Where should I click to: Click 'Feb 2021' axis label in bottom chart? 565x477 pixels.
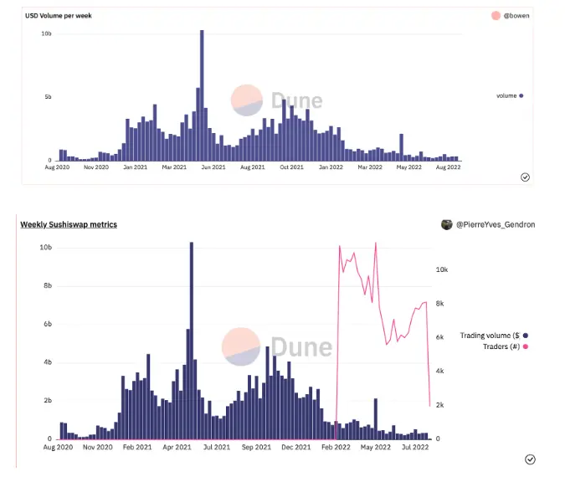[137, 447]
